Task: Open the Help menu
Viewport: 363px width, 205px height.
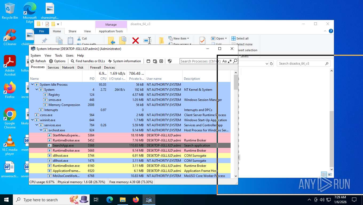Action: pos(80,56)
